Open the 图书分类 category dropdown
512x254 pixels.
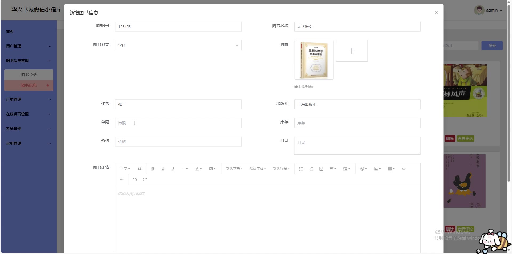[178, 45]
